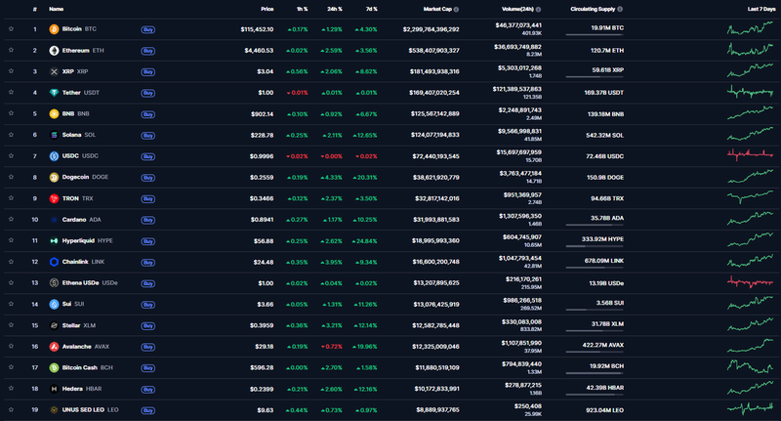The image size is (781, 421).
Task: Click the Tether coin logo icon
Action: (54, 93)
